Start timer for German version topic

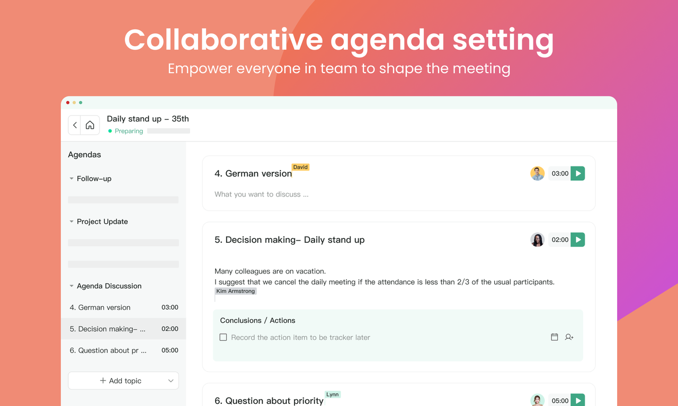point(578,173)
